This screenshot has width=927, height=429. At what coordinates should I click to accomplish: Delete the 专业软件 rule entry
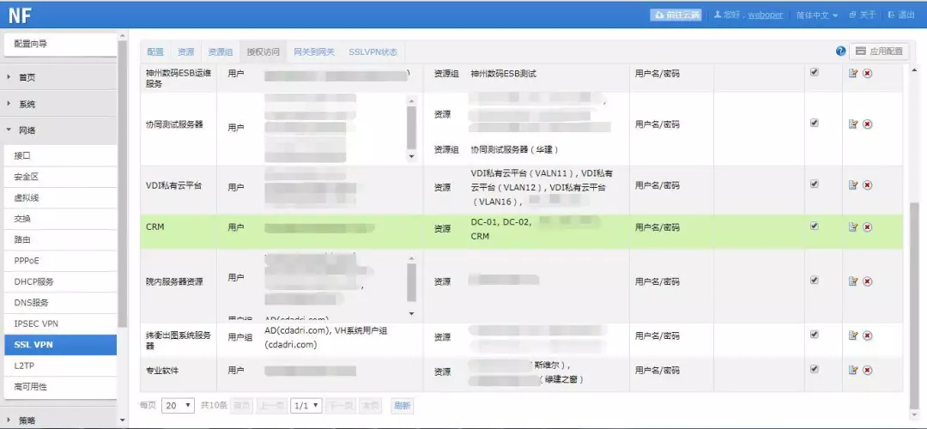868,370
